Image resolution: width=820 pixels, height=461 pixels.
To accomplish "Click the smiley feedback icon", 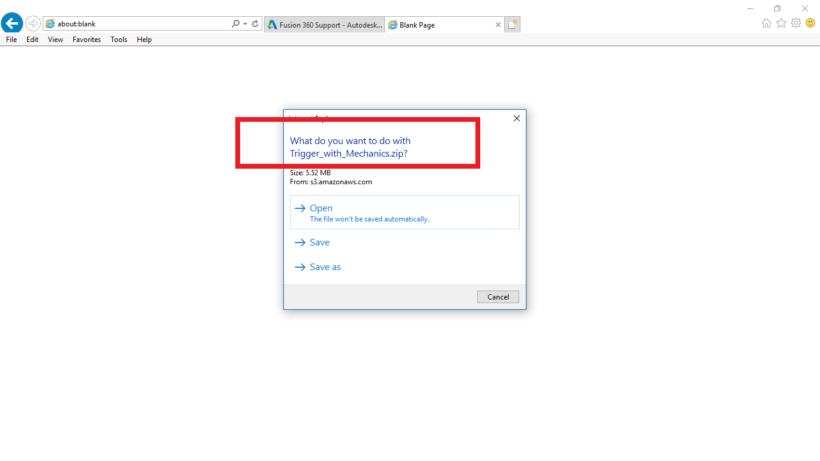I will coord(810,23).
